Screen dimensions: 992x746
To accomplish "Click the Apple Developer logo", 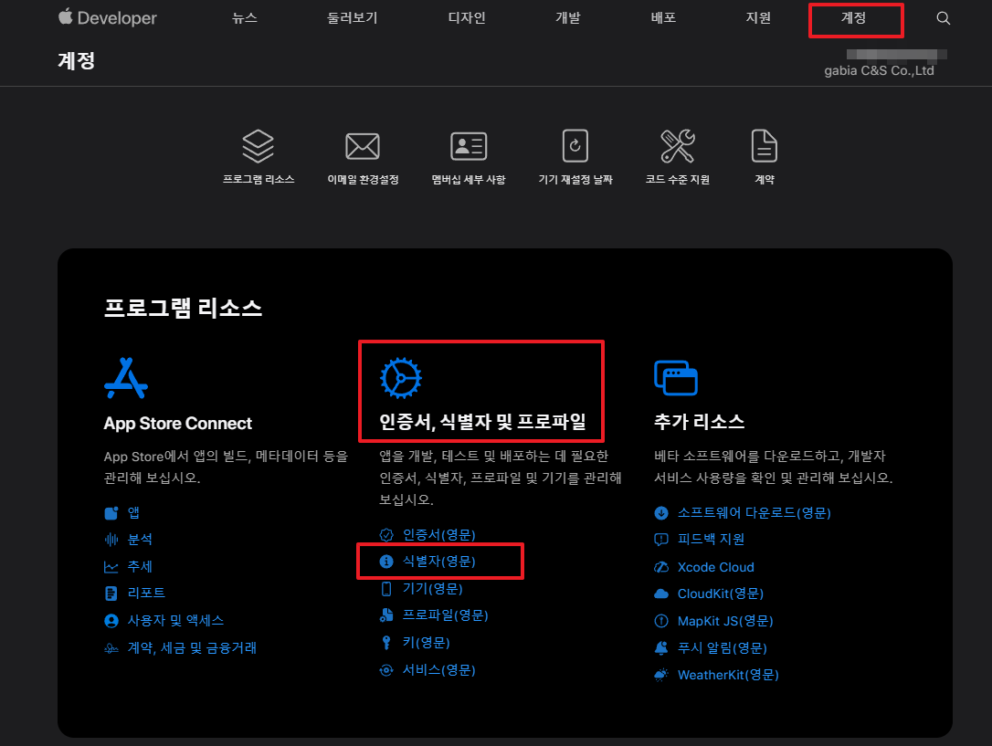I will point(107,17).
